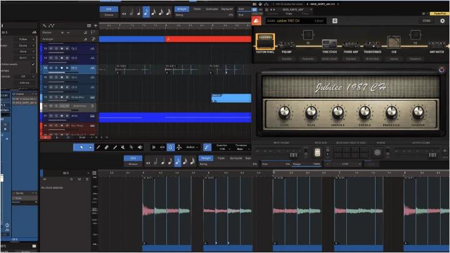Open the Action dropdown in the editor toolbar

192,147
